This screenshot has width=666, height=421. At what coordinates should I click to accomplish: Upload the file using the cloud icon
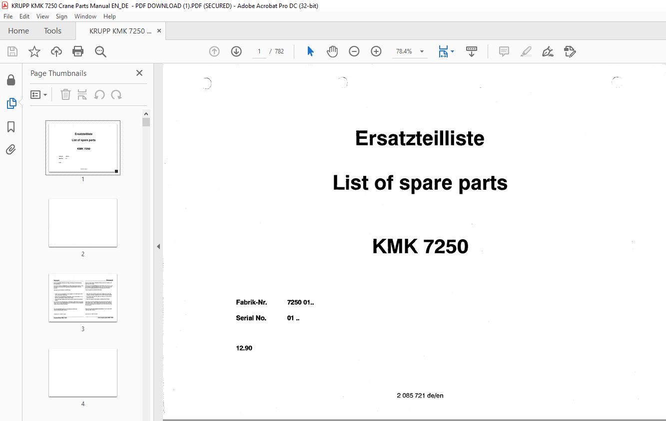(x=56, y=51)
